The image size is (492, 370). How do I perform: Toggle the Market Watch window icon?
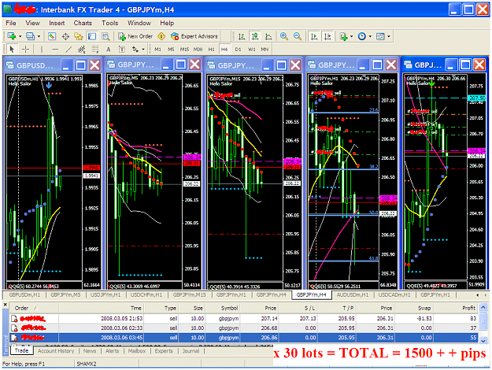(x=52, y=36)
